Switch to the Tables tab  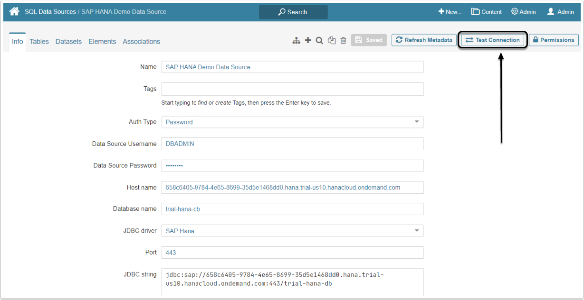[39, 42]
